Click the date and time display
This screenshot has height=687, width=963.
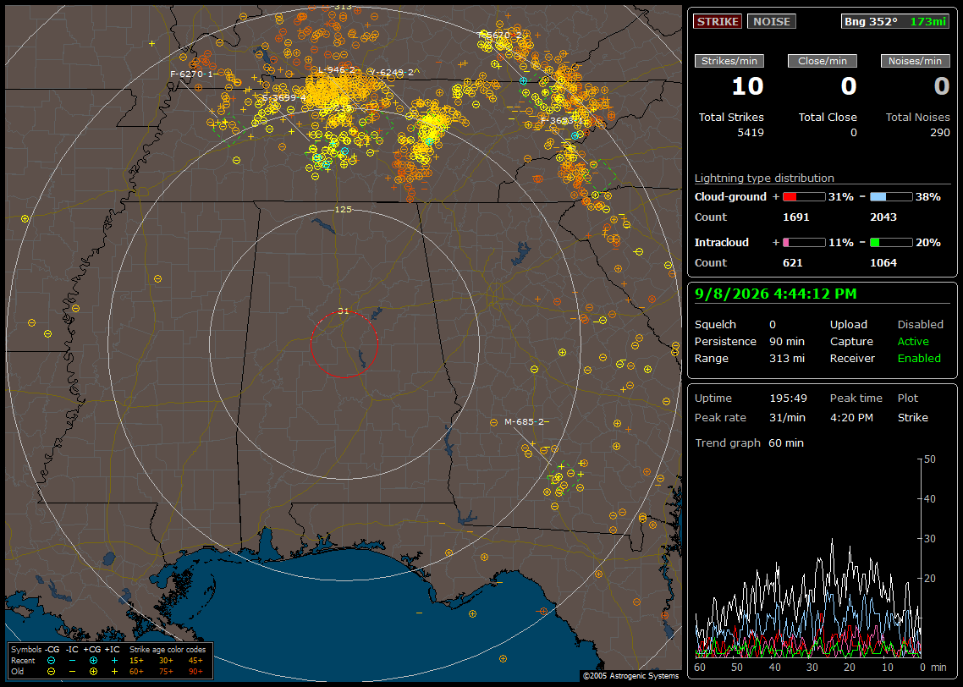775,294
